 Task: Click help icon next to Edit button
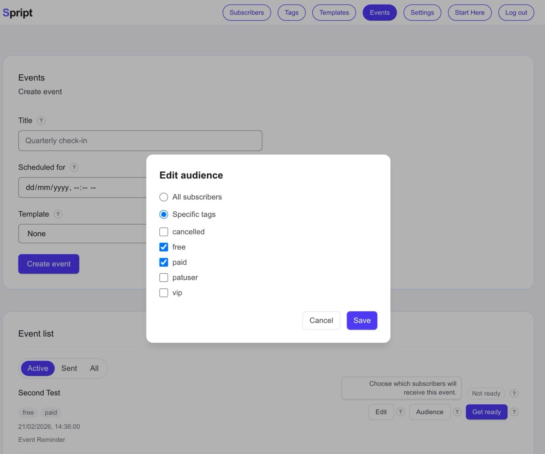pos(400,412)
